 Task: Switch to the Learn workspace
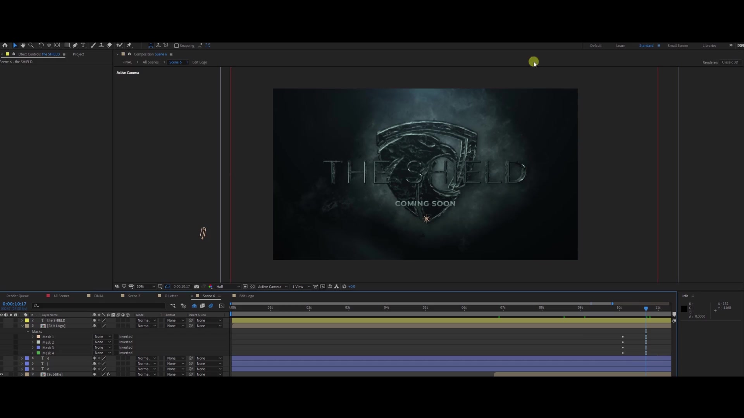[620, 46]
